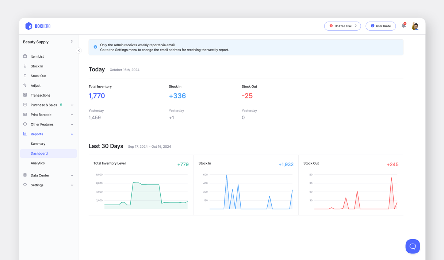Open notifications via the bell icon
Viewport: 444px width, 260px height.
point(403,26)
